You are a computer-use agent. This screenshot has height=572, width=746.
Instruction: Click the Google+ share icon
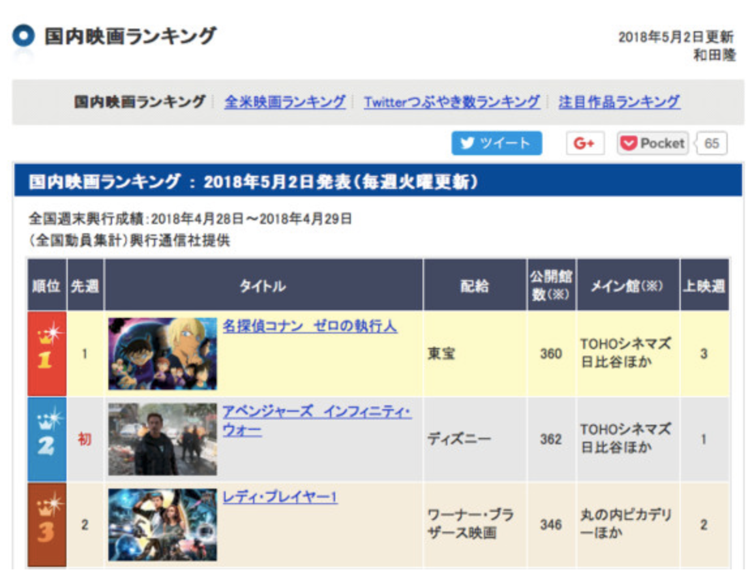[584, 143]
